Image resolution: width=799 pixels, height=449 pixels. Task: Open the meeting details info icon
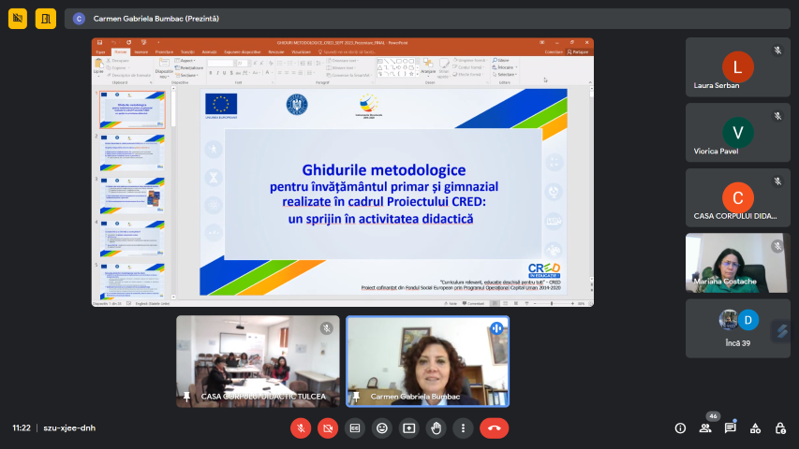coord(680,427)
